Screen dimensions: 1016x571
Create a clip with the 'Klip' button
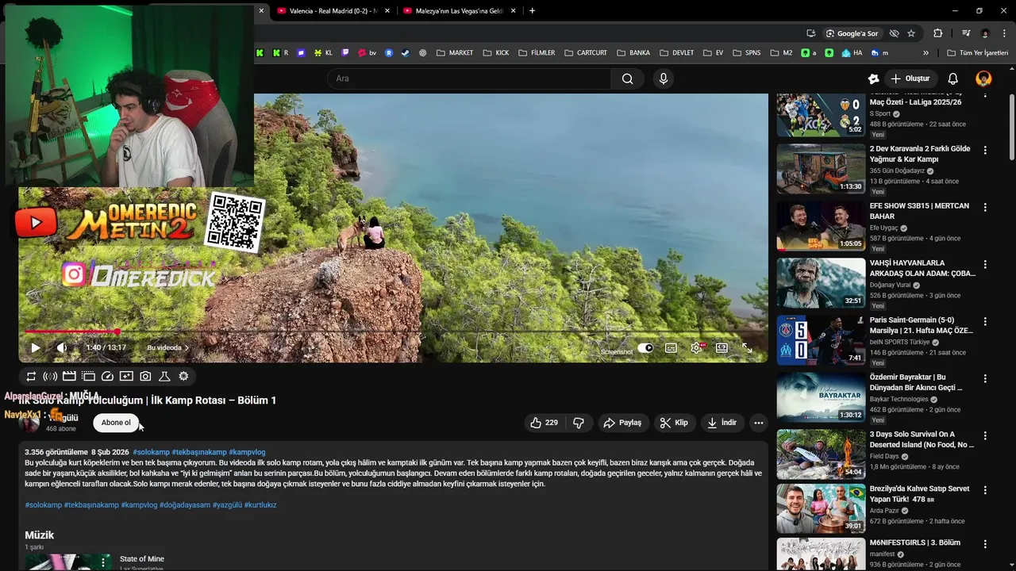click(674, 423)
